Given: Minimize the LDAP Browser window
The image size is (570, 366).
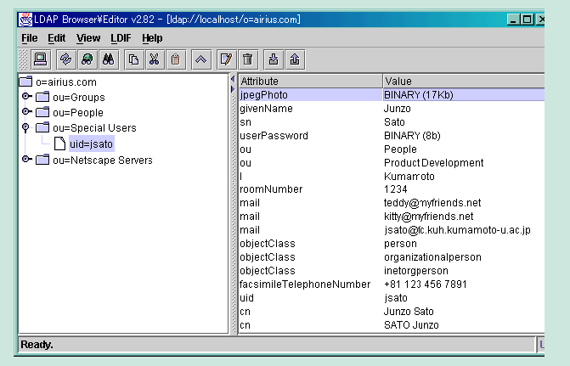Looking at the screenshot, I should click(513, 20).
